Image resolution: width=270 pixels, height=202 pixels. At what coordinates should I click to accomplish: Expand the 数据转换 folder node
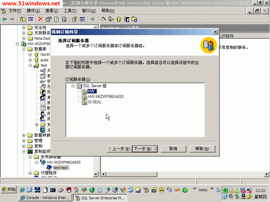click(24, 135)
